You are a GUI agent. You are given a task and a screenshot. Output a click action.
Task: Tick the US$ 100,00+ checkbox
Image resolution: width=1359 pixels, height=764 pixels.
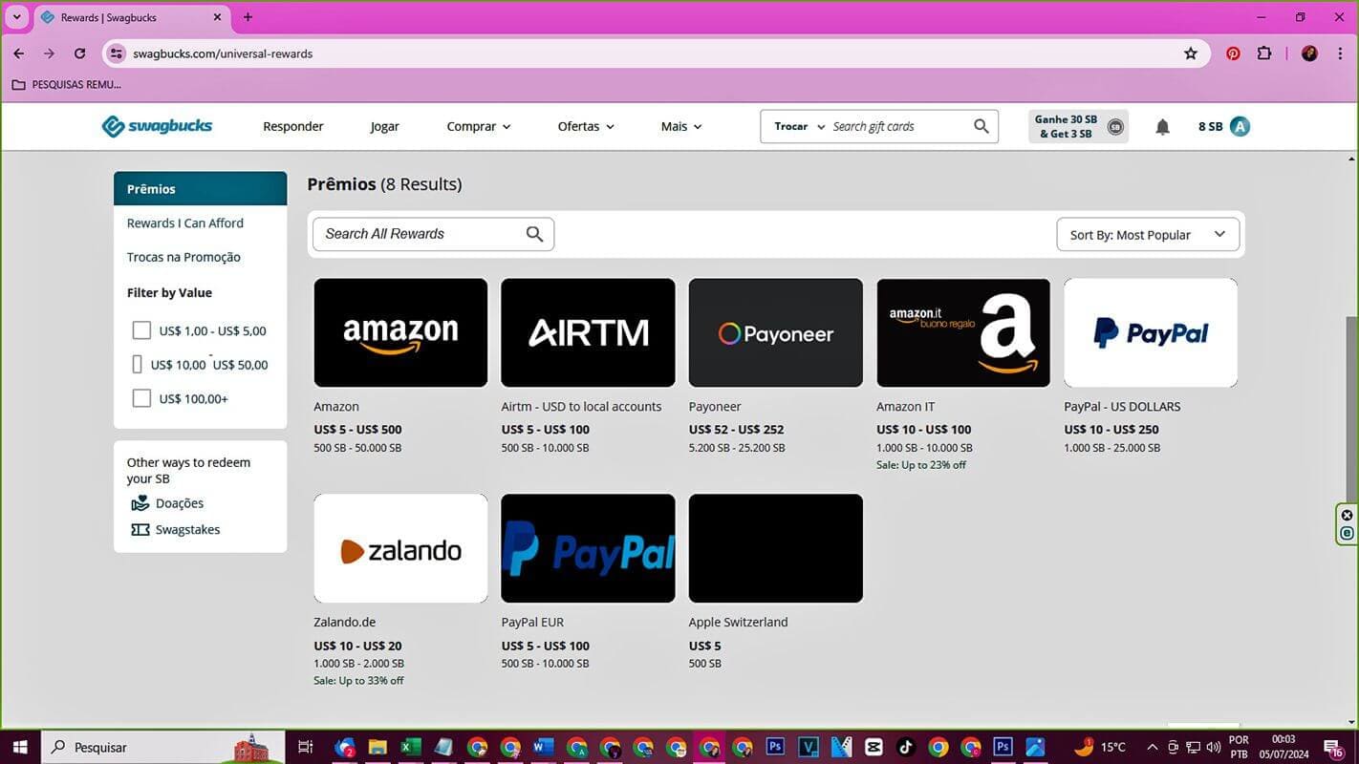(x=141, y=398)
